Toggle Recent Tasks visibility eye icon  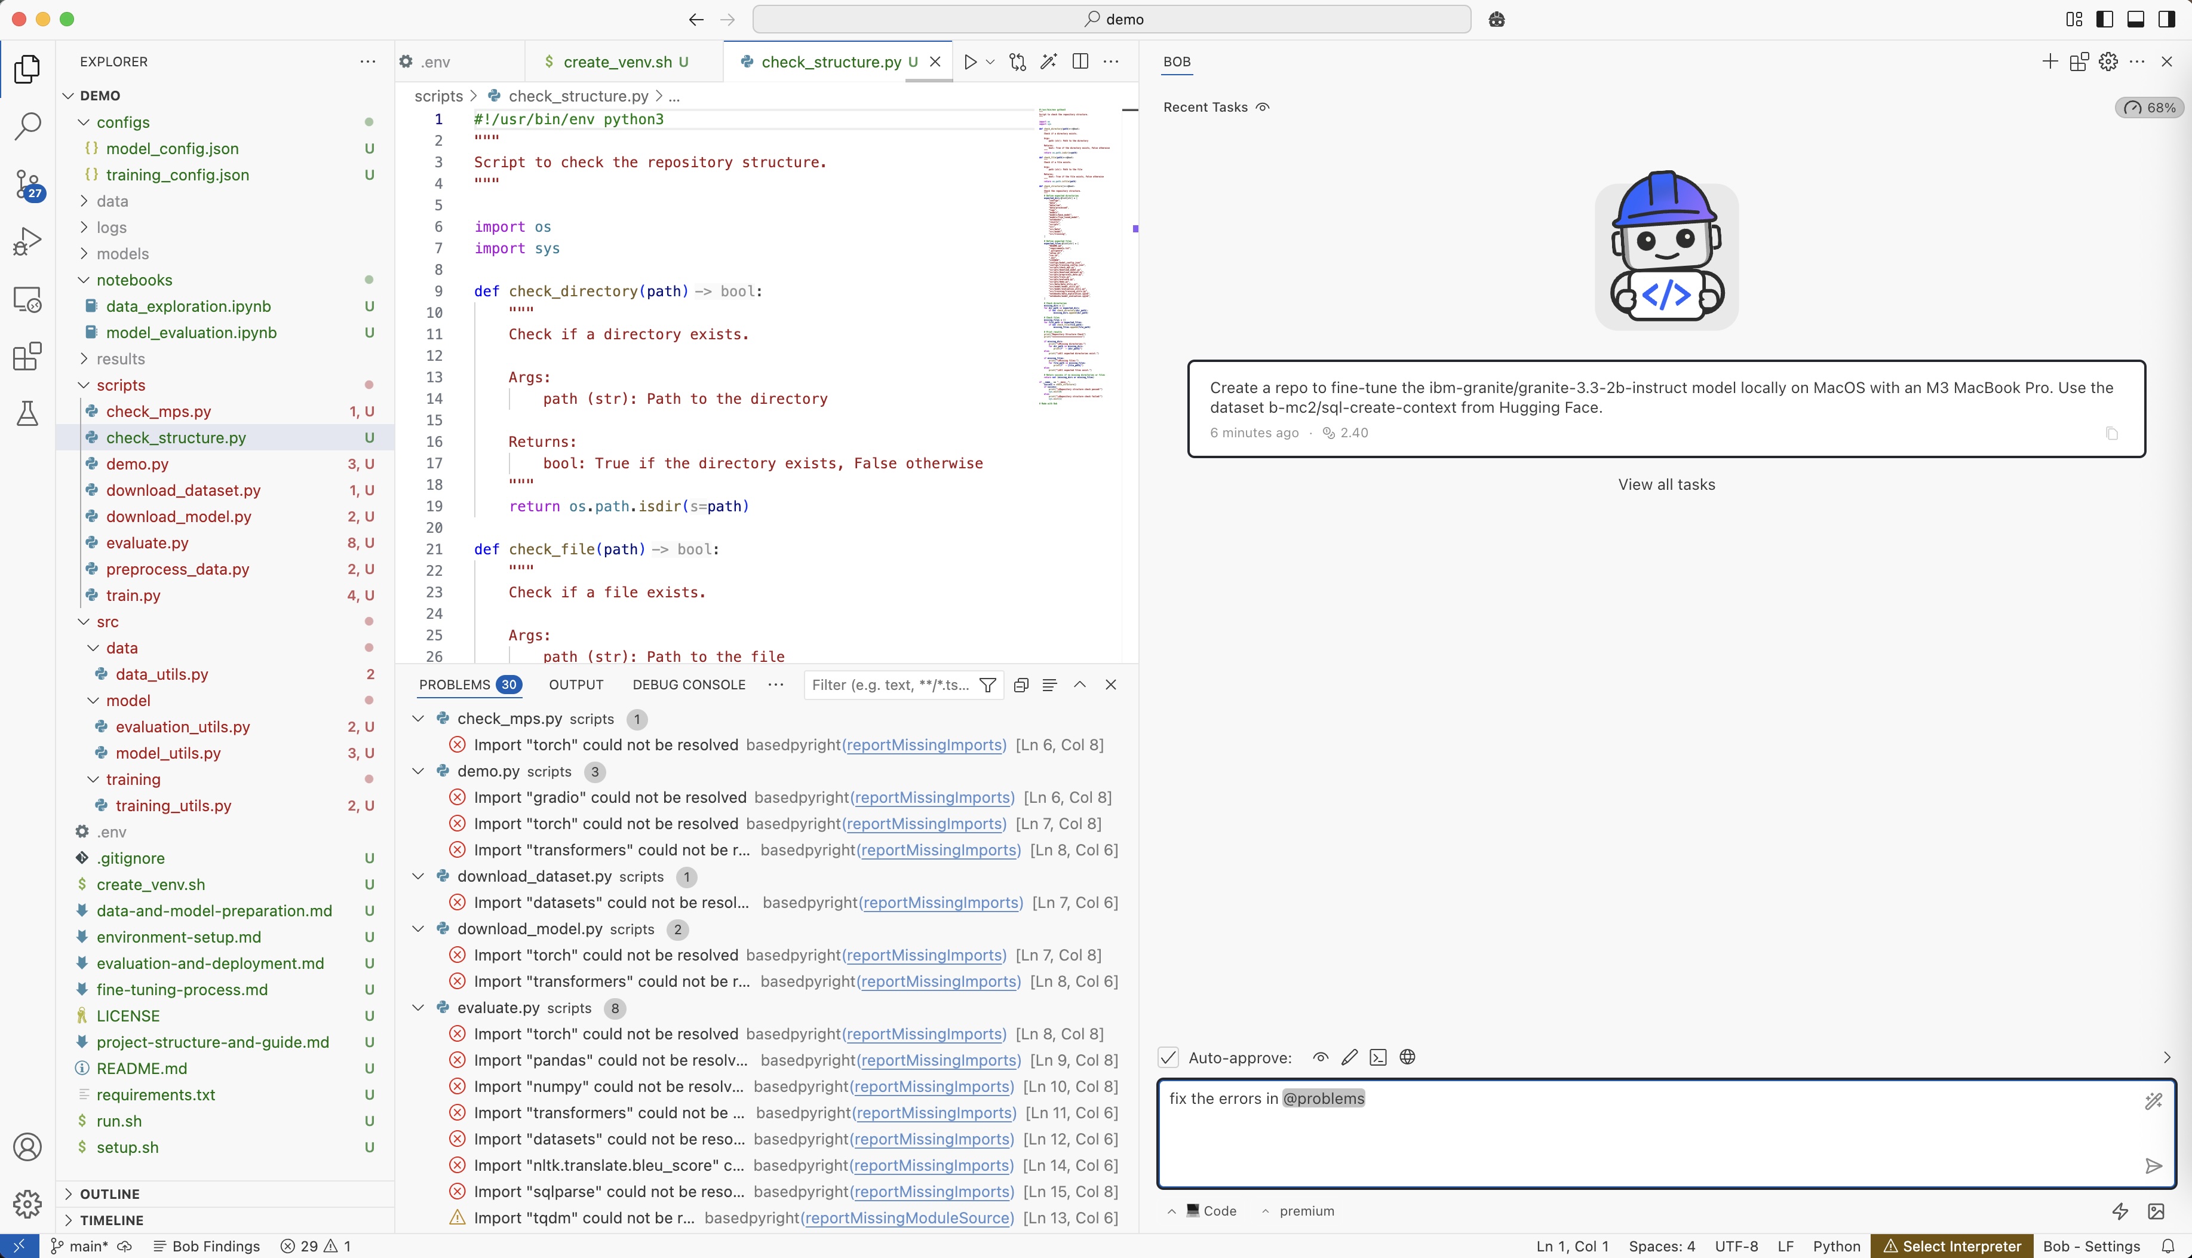point(1263,107)
